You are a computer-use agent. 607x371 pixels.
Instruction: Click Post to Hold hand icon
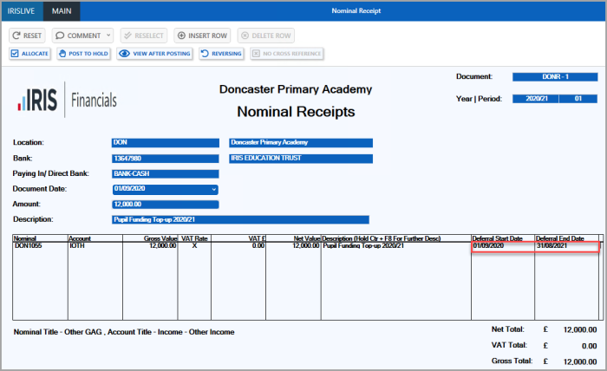(63, 54)
